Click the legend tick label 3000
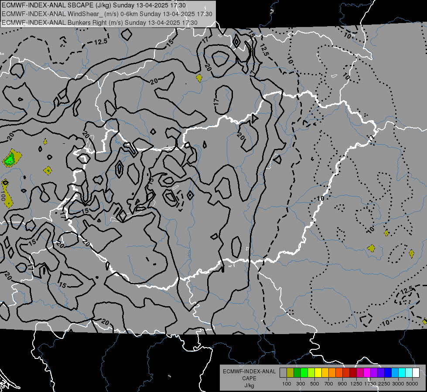Screen dimensions: 427x392 (x=398, y=384)
